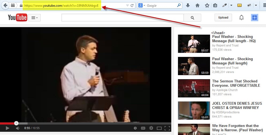Image resolution: width=266 pixels, height=135 pixels.
Task: Click the insect add-on toolbar icon
Action: (x=249, y=5)
